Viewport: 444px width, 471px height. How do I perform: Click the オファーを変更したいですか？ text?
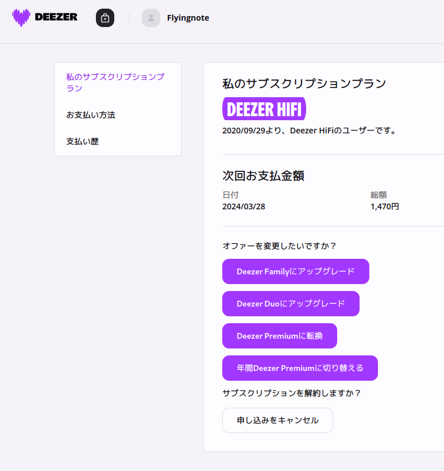(x=279, y=246)
